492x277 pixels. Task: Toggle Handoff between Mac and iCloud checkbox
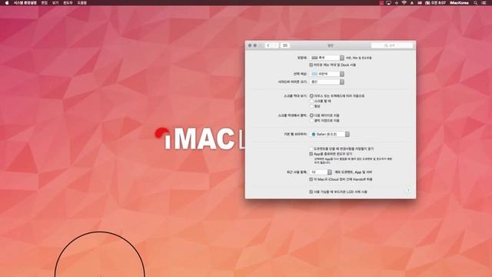click(x=311, y=179)
